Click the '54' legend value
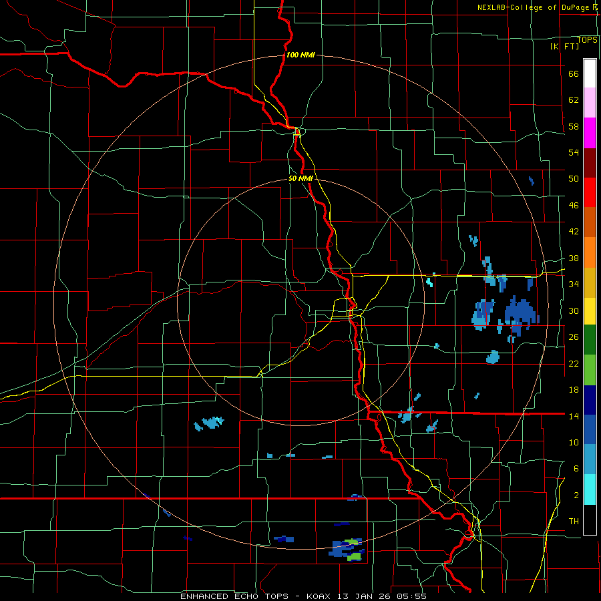Image resolution: width=601 pixels, height=601 pixels. 574,152
